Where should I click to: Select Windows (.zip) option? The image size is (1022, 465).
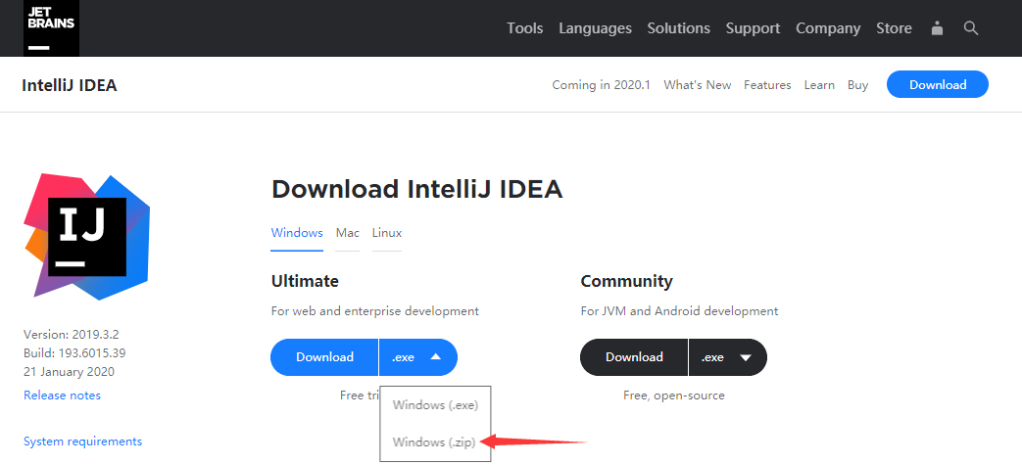coord(434,442)
